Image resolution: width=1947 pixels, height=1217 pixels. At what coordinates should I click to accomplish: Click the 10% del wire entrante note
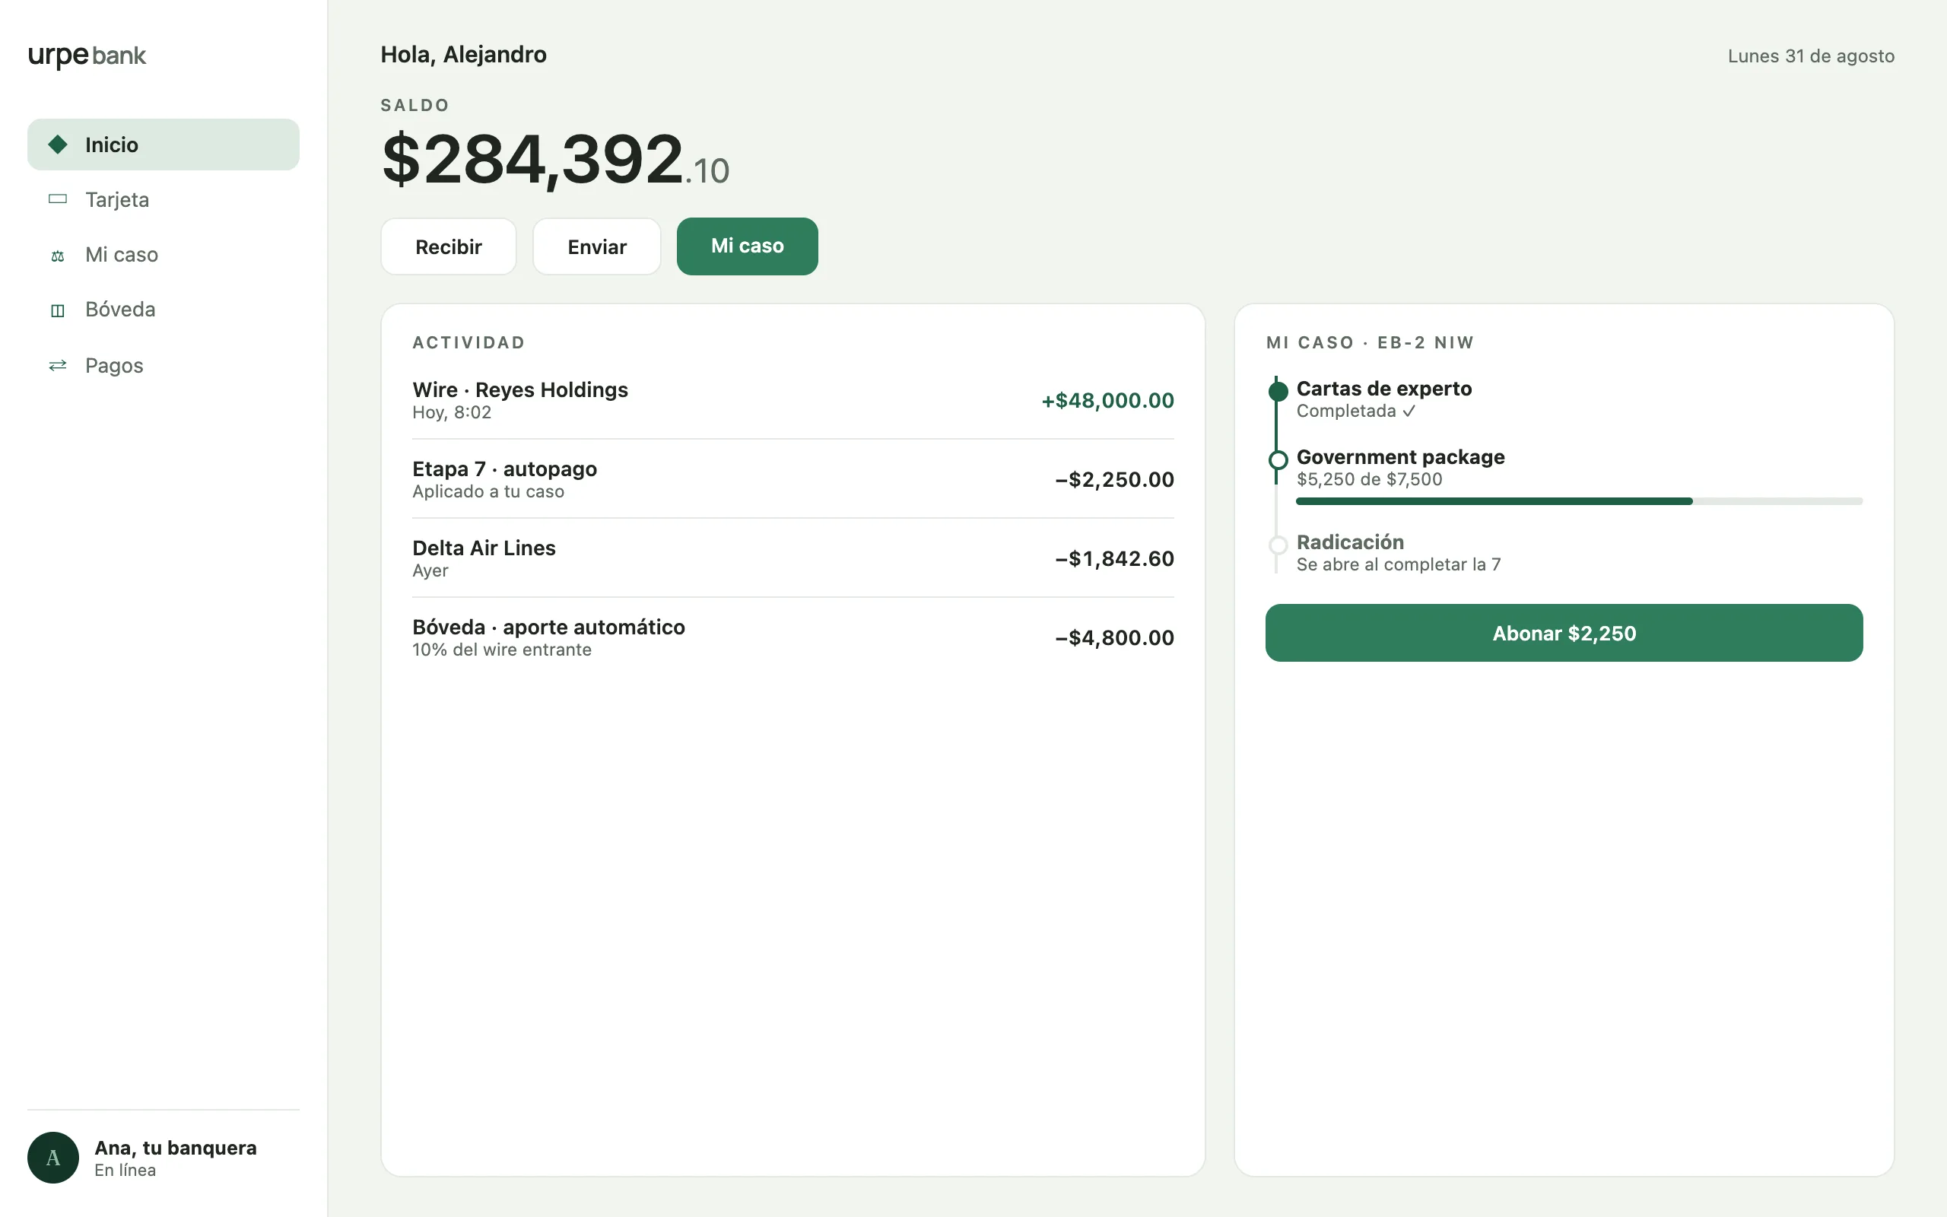coord(502,650)
